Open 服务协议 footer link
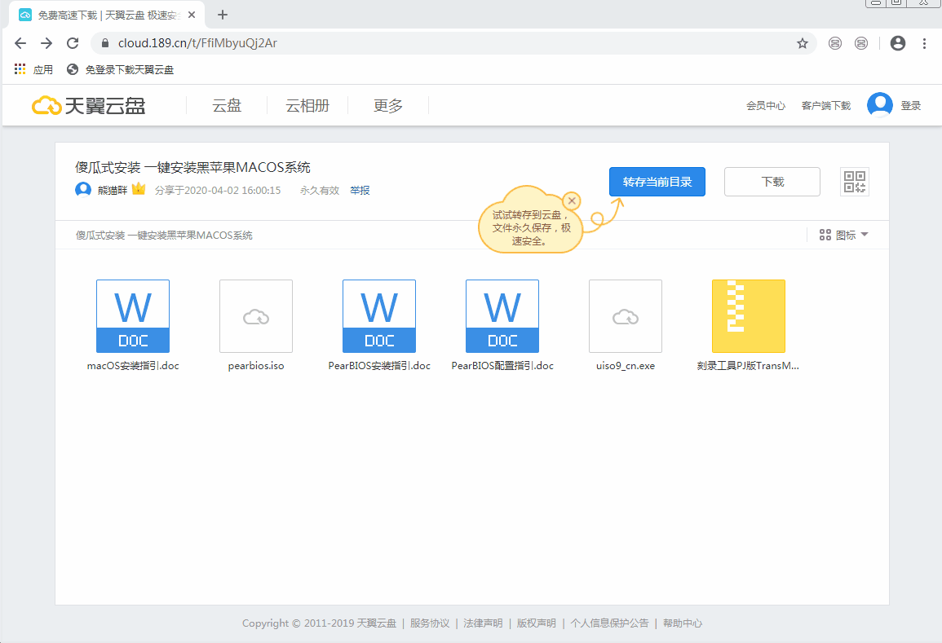The image size is (942, 643). pos(430,623)
